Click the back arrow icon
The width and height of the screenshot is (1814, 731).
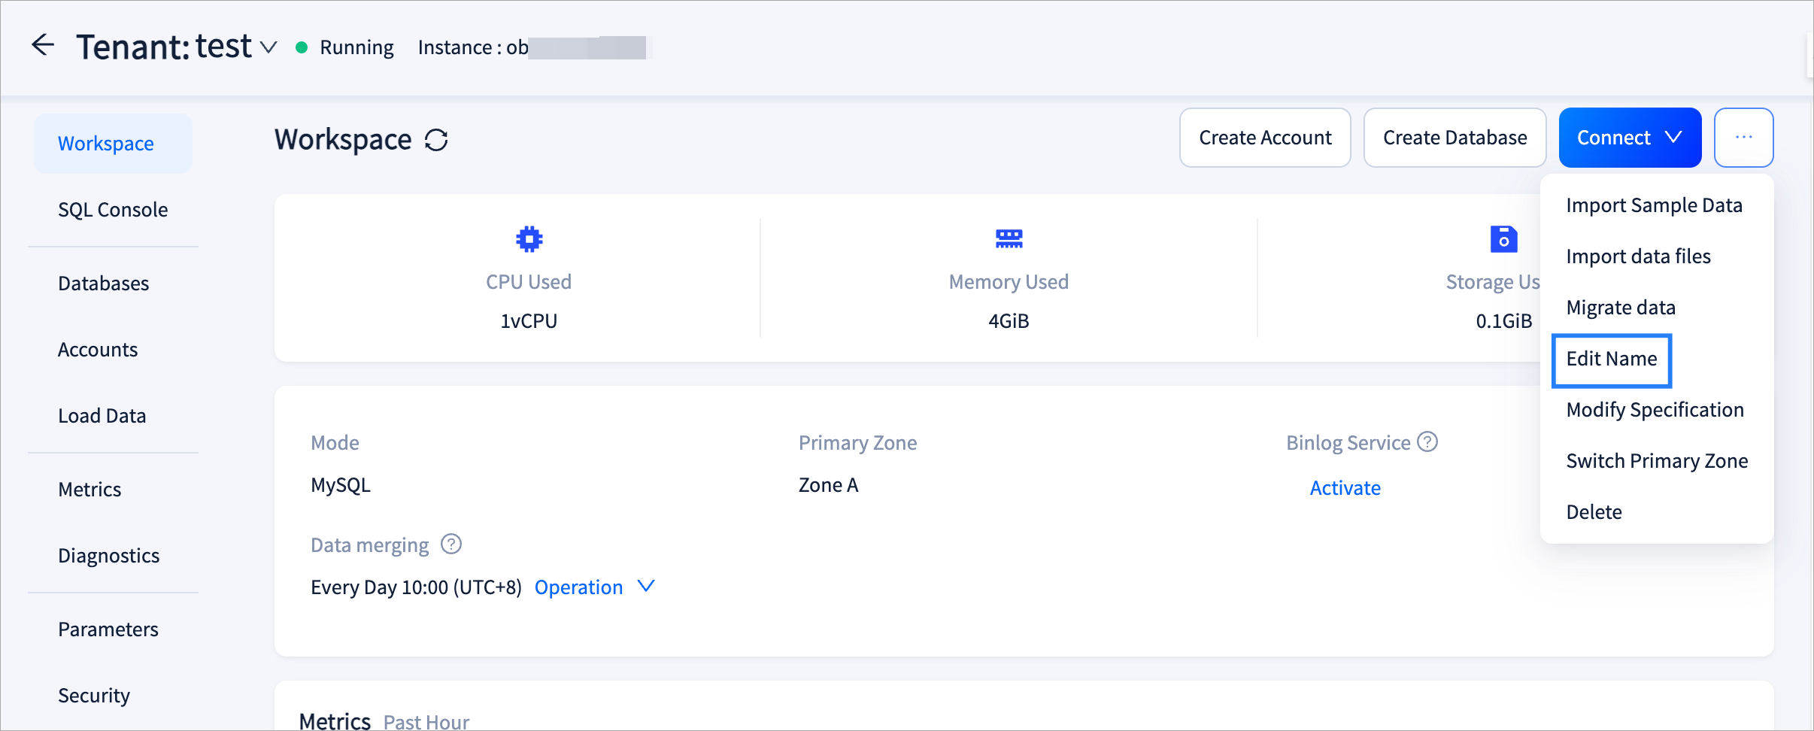43,46
